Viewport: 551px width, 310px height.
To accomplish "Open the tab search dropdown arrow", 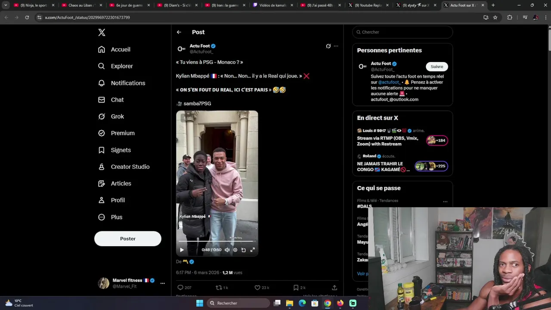I will tap(6, 5).
